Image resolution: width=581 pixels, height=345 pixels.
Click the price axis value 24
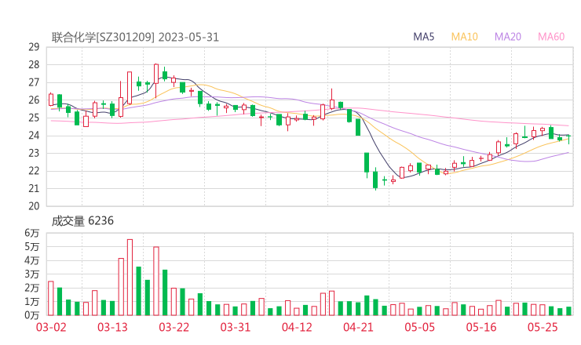[34, 136]
